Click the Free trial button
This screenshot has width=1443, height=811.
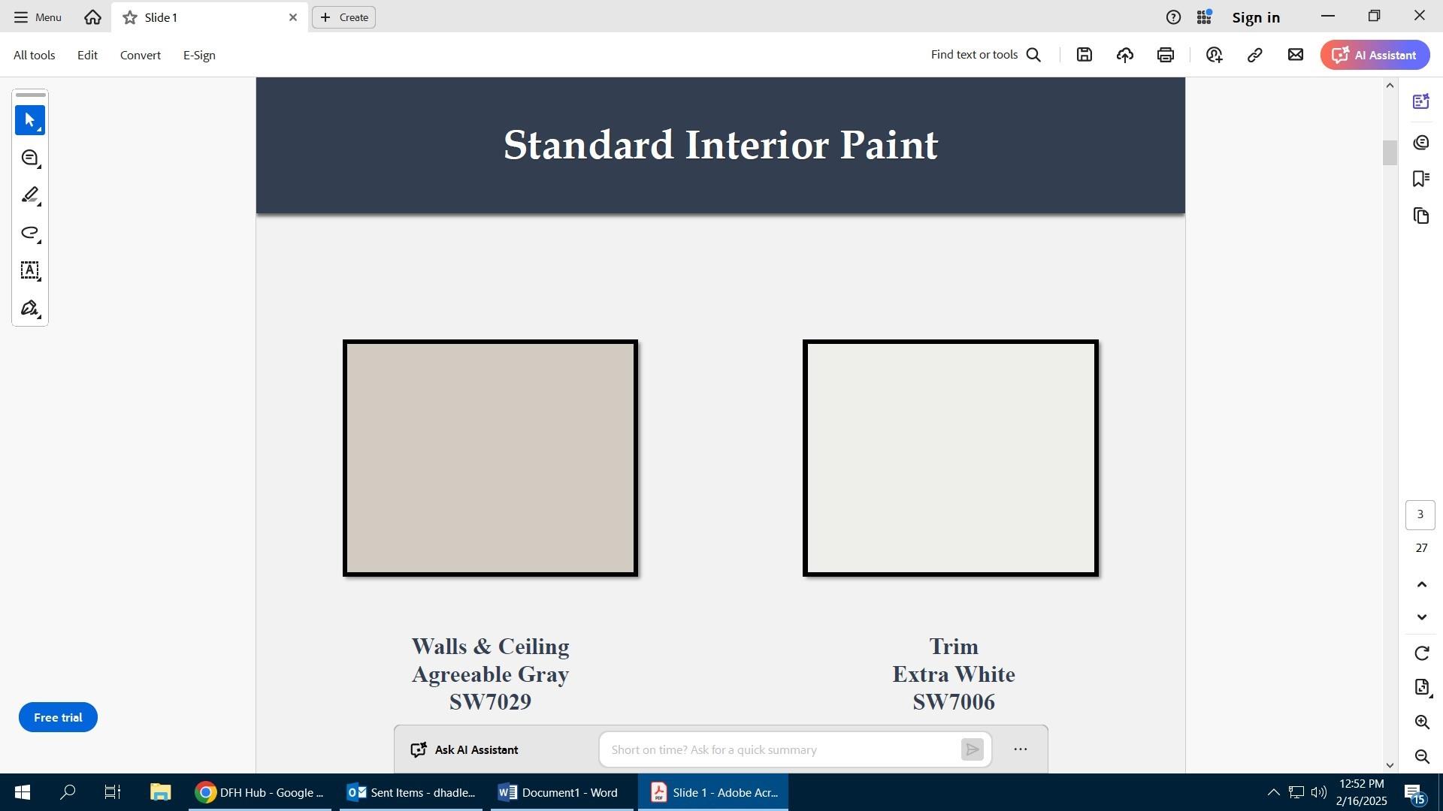point(58,718)
